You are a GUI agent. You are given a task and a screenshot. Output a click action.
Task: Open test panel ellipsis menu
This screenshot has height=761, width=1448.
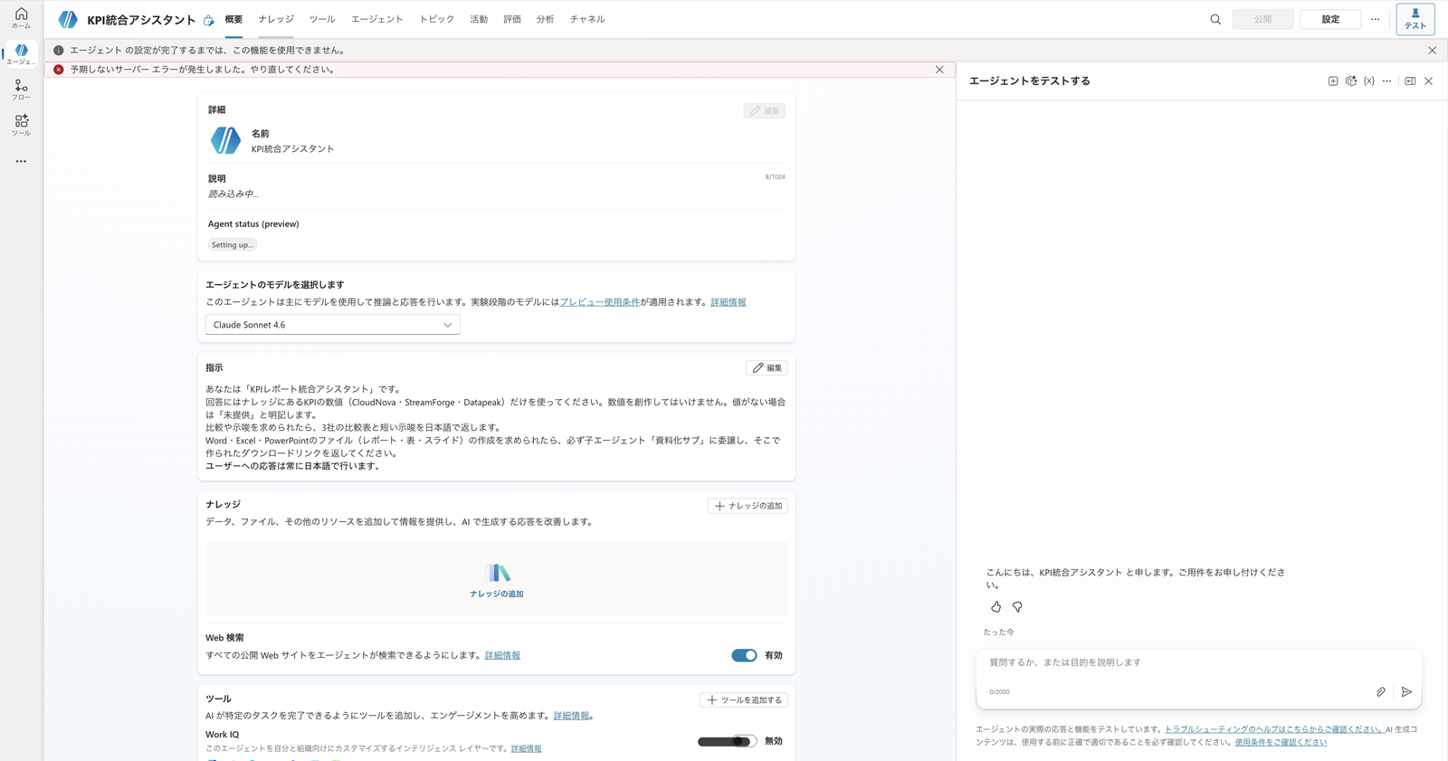pos(1386,81)
